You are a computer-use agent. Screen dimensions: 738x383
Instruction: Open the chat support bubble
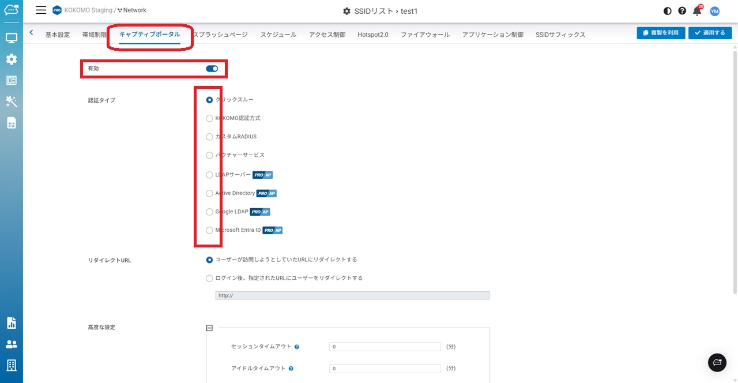[717, 362]
